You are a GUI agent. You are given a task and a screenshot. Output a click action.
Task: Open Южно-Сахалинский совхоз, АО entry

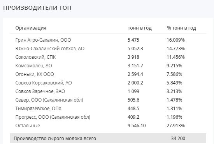point(50,49)
